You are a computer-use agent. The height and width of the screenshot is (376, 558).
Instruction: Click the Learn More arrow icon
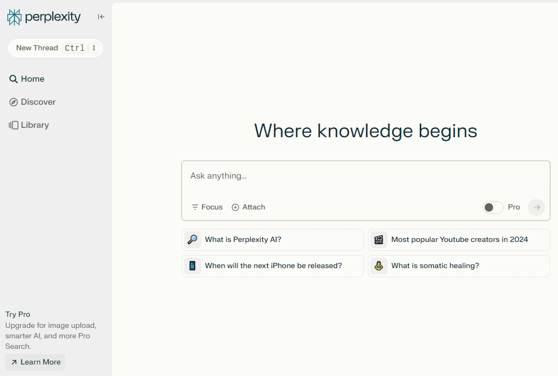point(14,362)
